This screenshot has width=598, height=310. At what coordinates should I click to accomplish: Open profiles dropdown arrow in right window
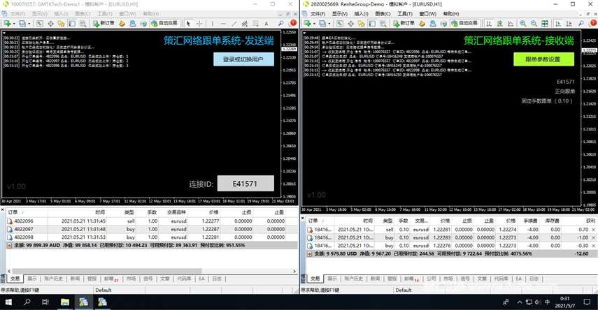329,24
